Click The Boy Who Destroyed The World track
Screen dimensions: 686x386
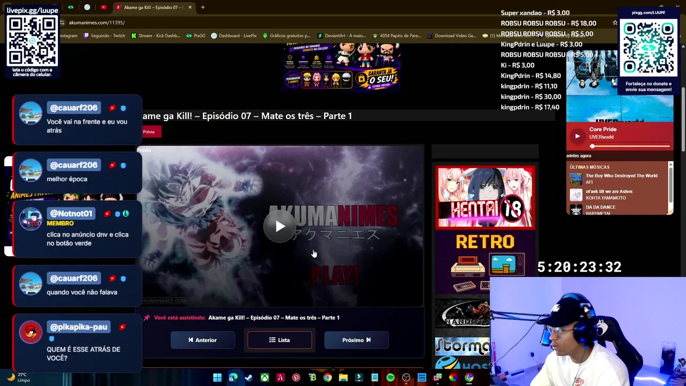[x=621, y=176]
